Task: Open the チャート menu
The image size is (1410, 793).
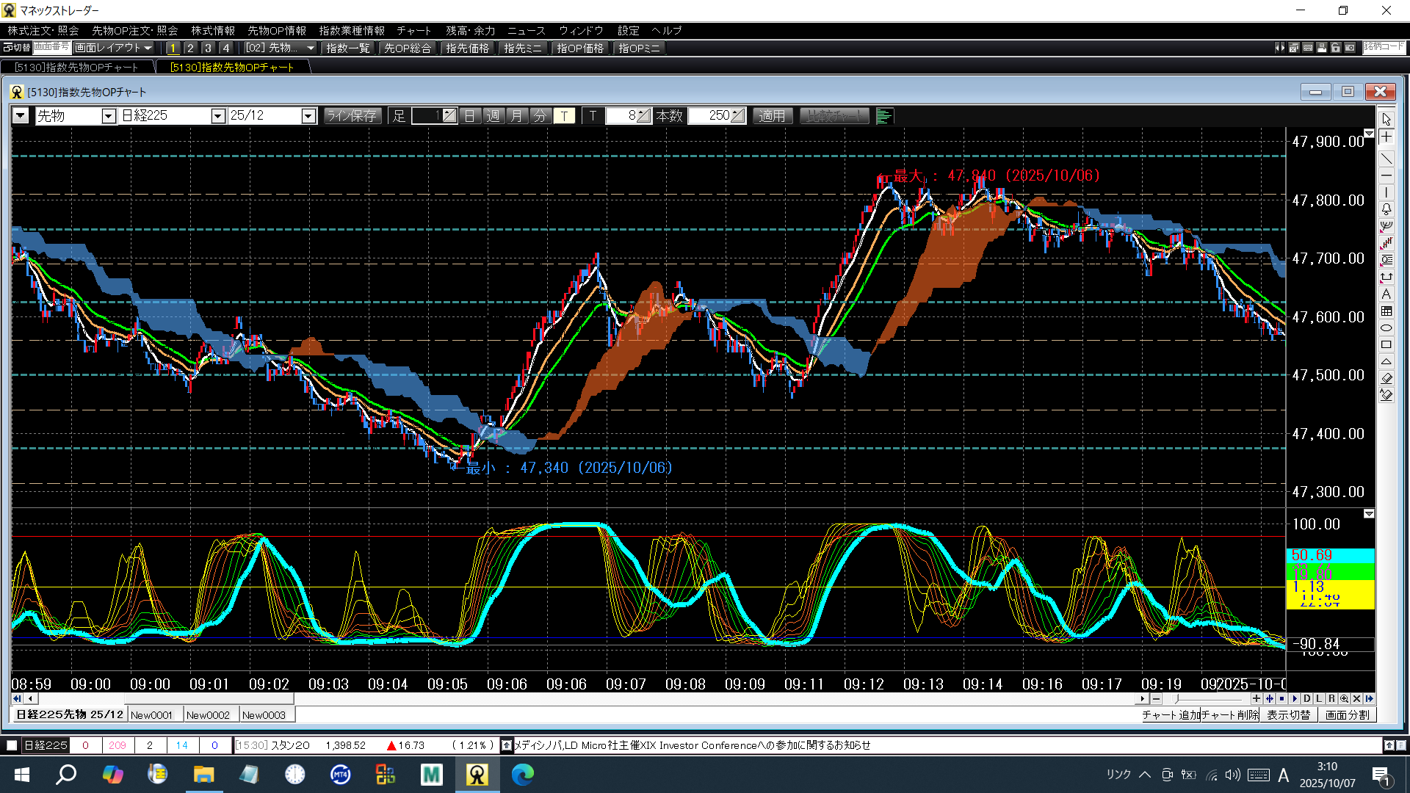Action: [x=413, y=30]
